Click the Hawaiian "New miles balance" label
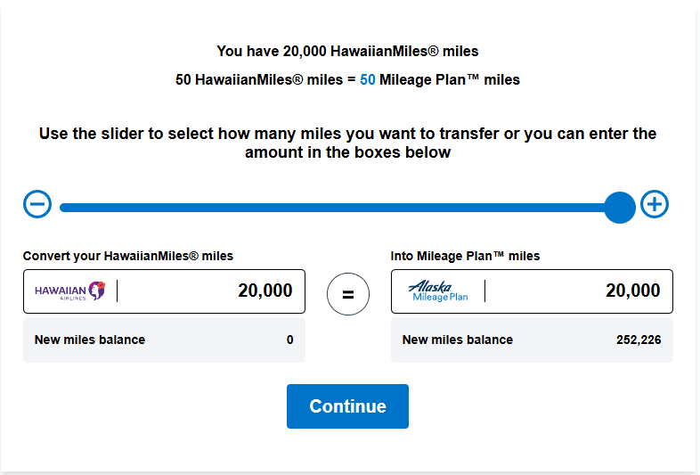The image size is (700, 475). pyautogui.click(x=90, y=340)
